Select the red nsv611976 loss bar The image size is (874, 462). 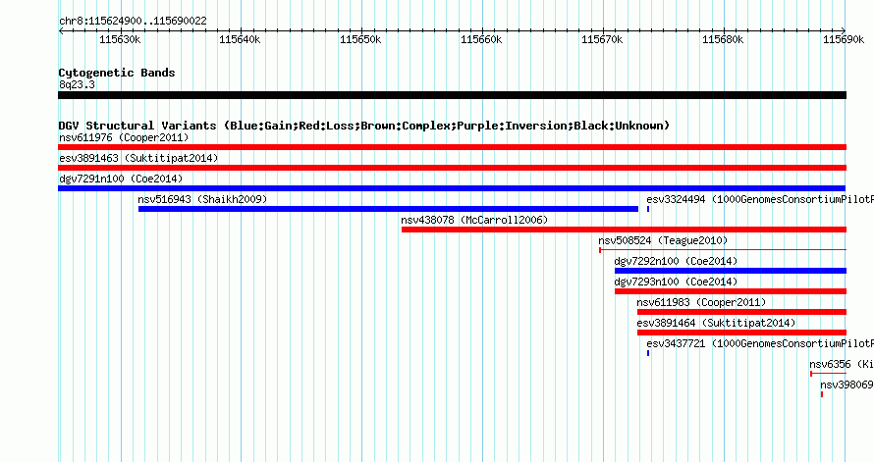pos(452,147)
